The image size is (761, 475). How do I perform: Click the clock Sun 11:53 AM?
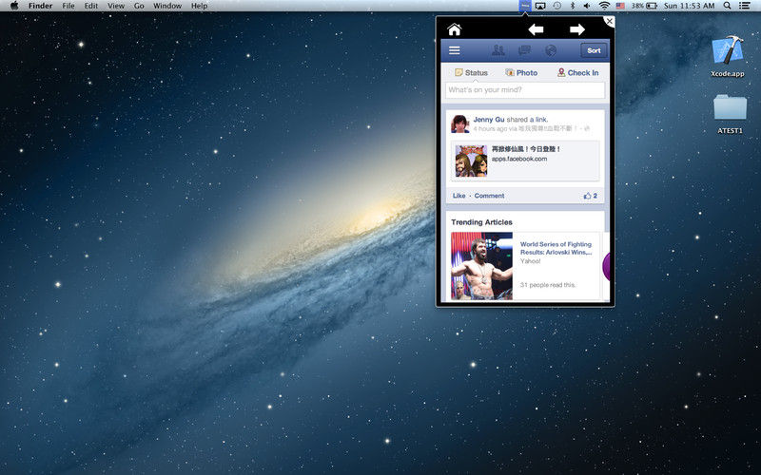689,6
